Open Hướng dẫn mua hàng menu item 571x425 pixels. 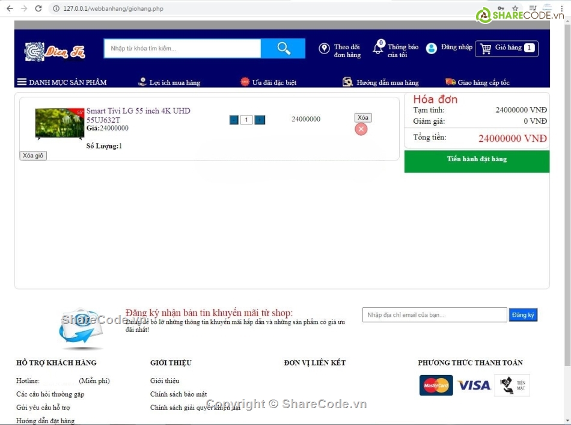click(388, 82)
